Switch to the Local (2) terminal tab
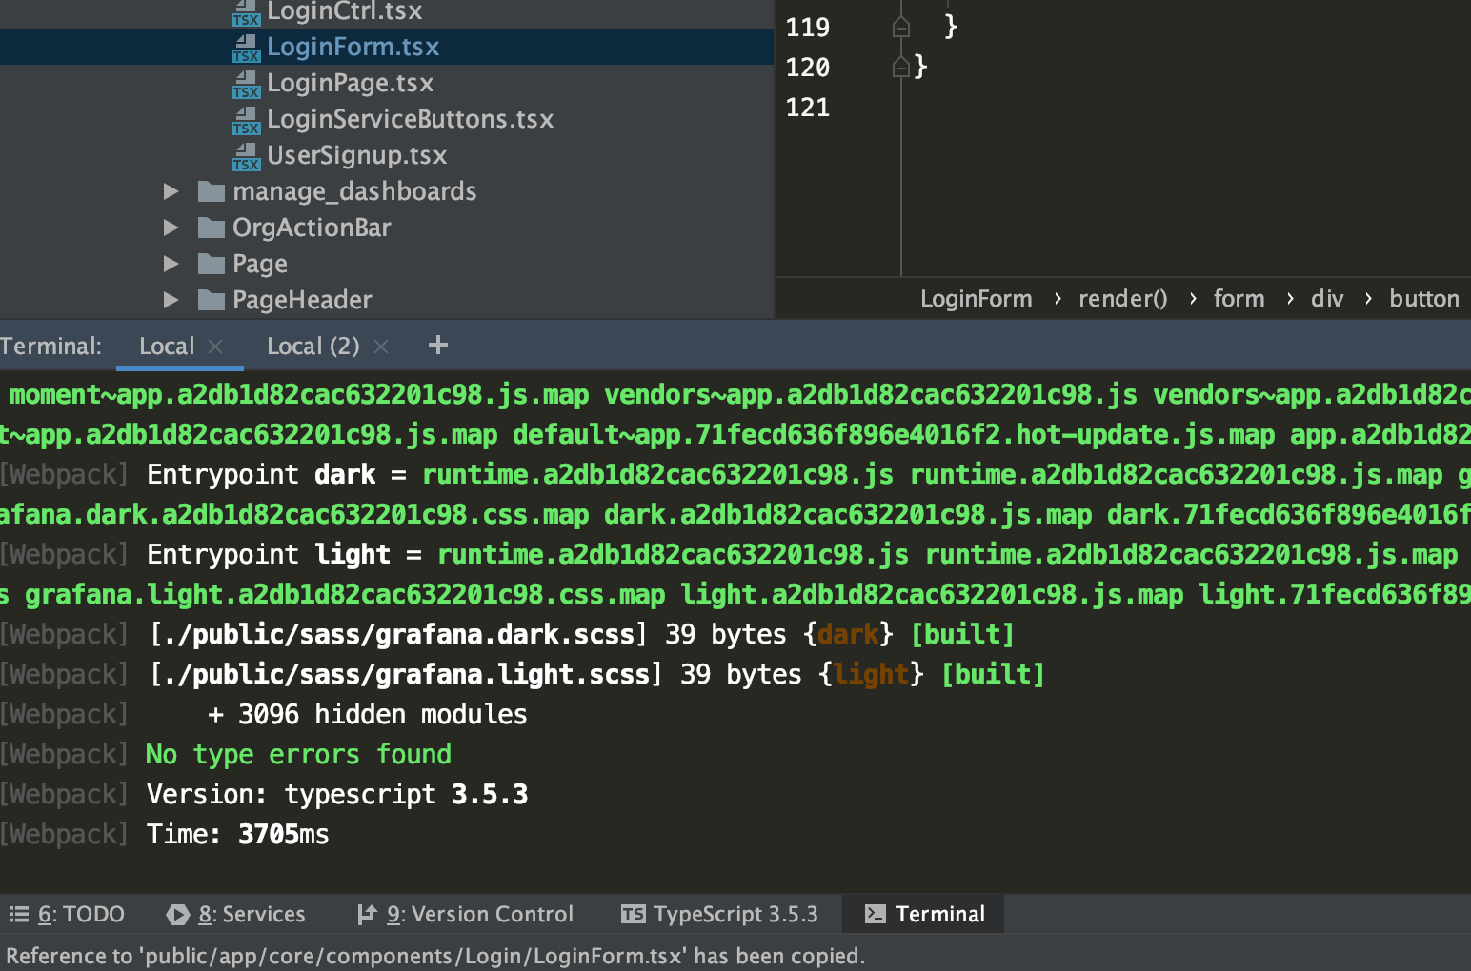 [x=313, y=347]
